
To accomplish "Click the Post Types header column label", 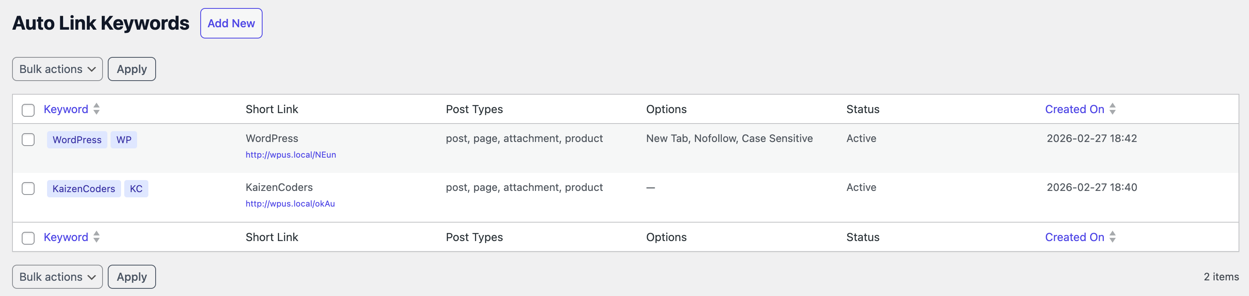I will pos(474,109).
